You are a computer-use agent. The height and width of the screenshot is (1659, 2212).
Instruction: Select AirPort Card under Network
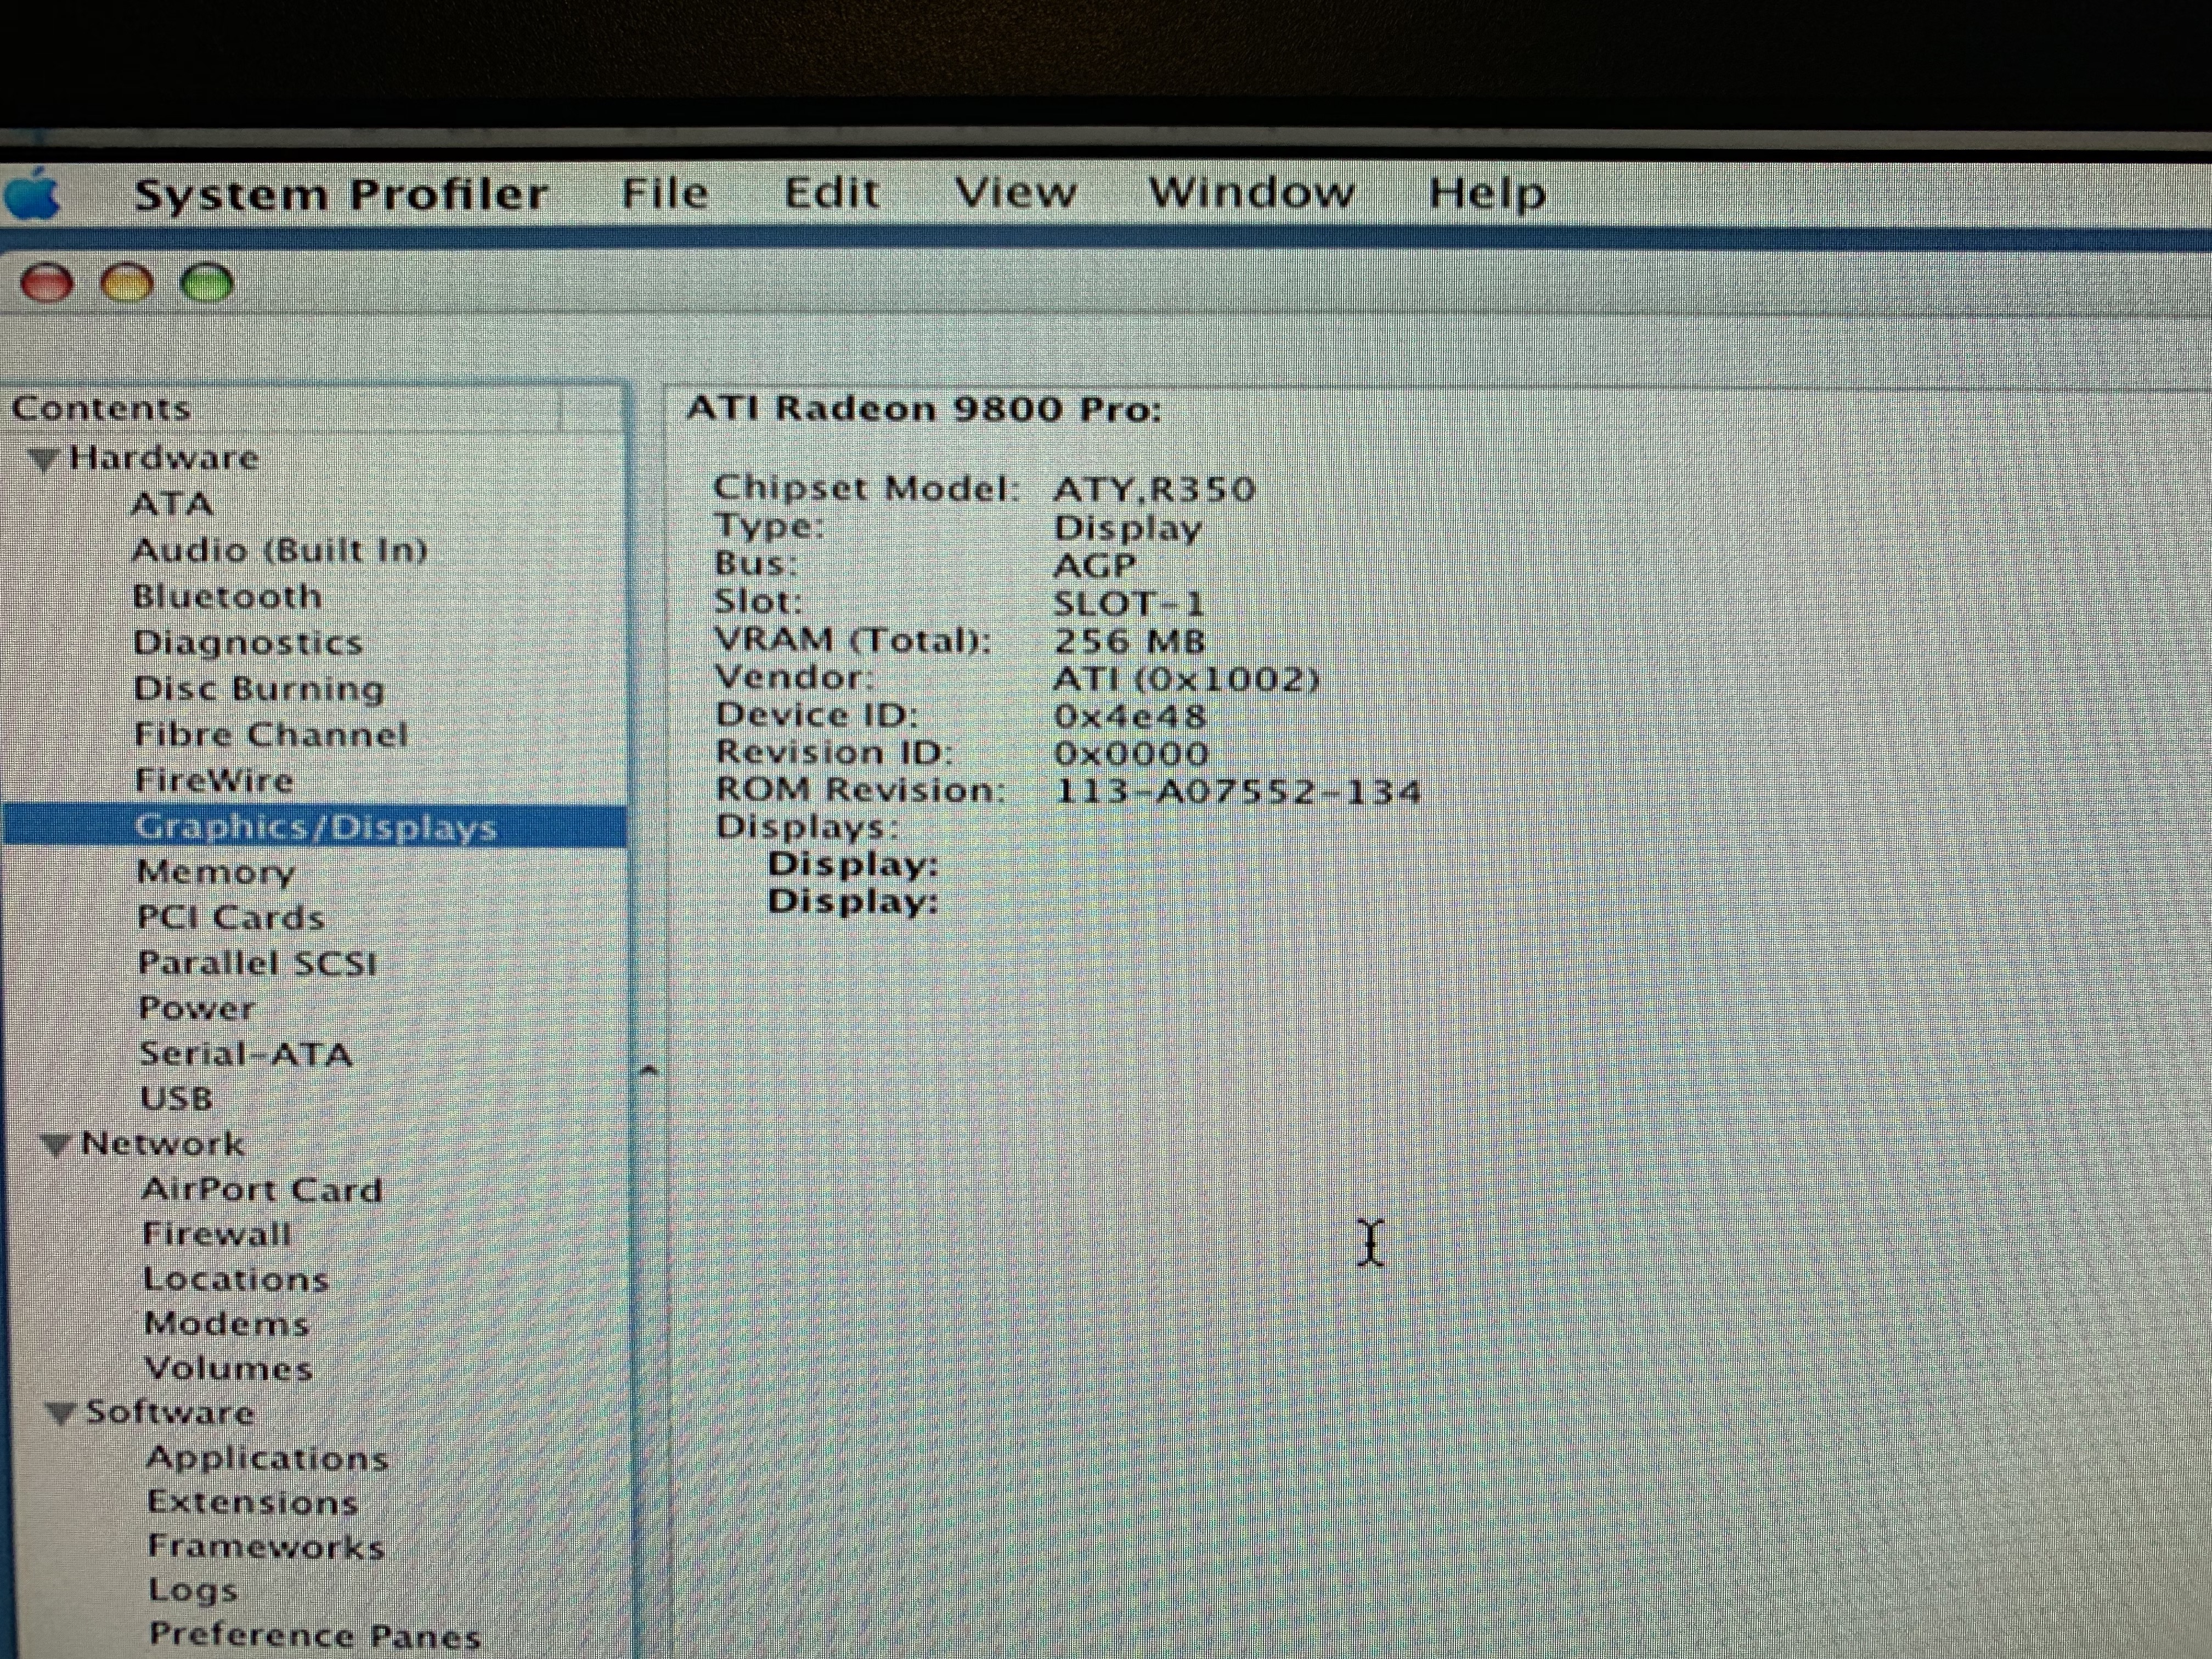click(x=262, y=1190)
